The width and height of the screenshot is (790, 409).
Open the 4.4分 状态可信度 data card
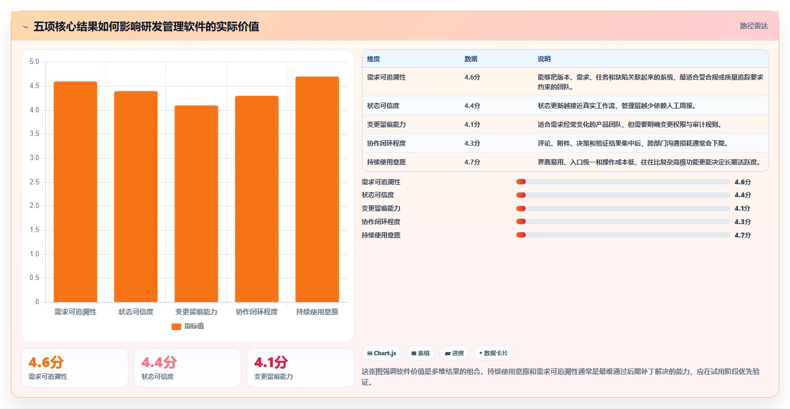pos(187,368)
